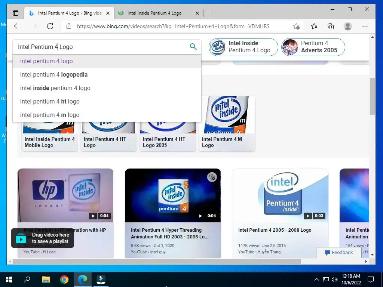Click Microsoft Edge taskbar icon

pos(83,280)
